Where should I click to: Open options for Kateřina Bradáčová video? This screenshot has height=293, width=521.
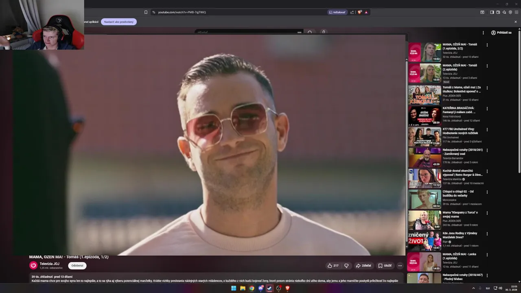pyautogui.click(x=487, y=109)
